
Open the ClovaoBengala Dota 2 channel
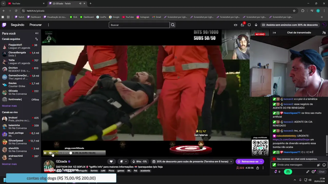(x=20, y=54)
